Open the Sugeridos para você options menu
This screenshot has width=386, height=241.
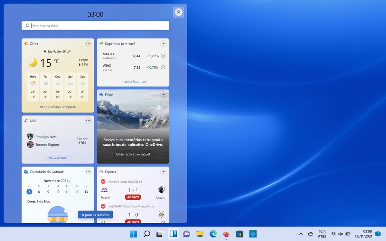tap(163, 44)
